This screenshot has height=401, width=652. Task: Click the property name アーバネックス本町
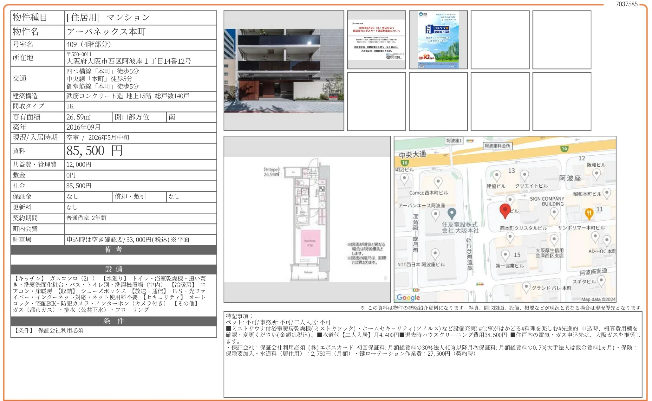(106, 32)
